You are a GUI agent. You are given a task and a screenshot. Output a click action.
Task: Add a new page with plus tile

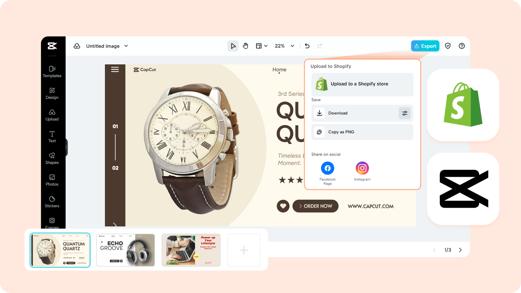click(x=244, y=250)
